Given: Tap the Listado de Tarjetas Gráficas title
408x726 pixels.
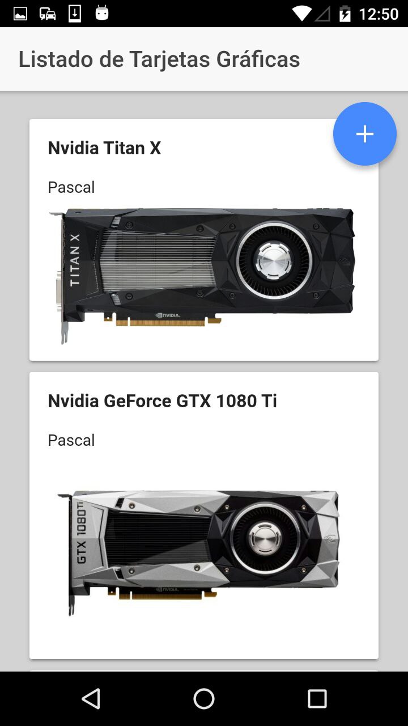Looking at the screenshot, I should (x=159, y=59).
